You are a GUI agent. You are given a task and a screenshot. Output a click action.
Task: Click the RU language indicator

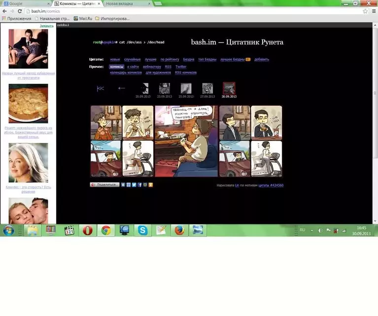pos(302,230)
